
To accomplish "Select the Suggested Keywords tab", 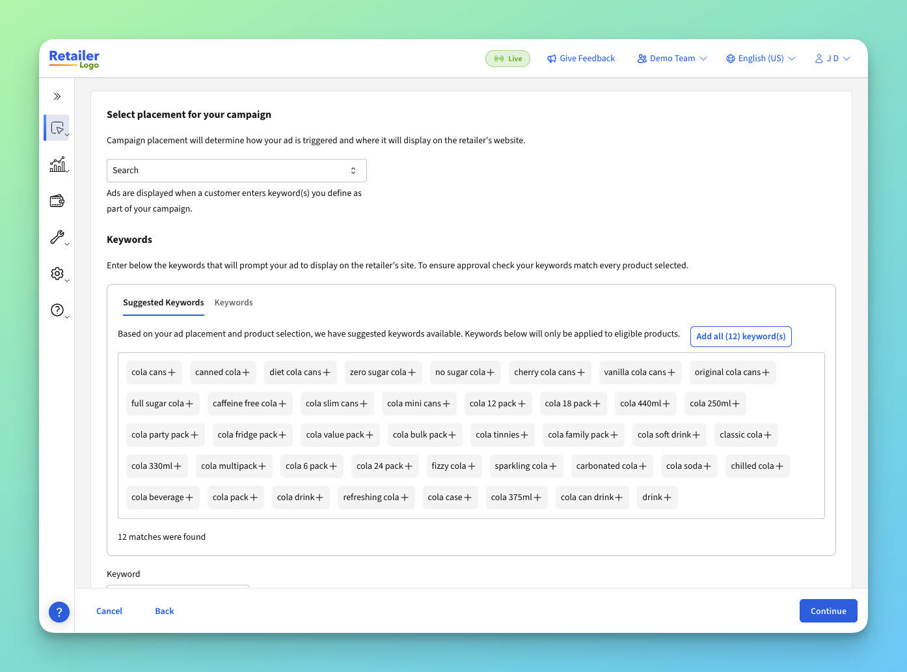I will (x=163, y=303).
